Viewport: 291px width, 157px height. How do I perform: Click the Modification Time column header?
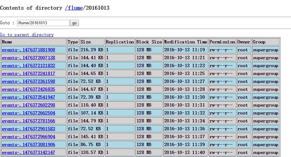coord(185,42)
